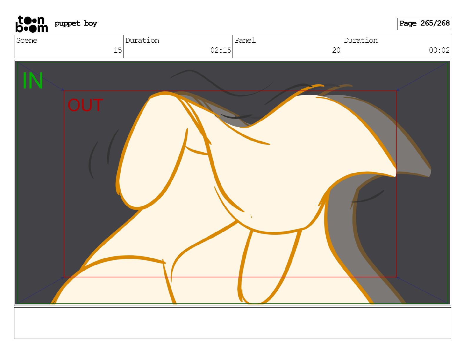Click the Toon Boom logo
Screen dimensions: 466x360
31,24
